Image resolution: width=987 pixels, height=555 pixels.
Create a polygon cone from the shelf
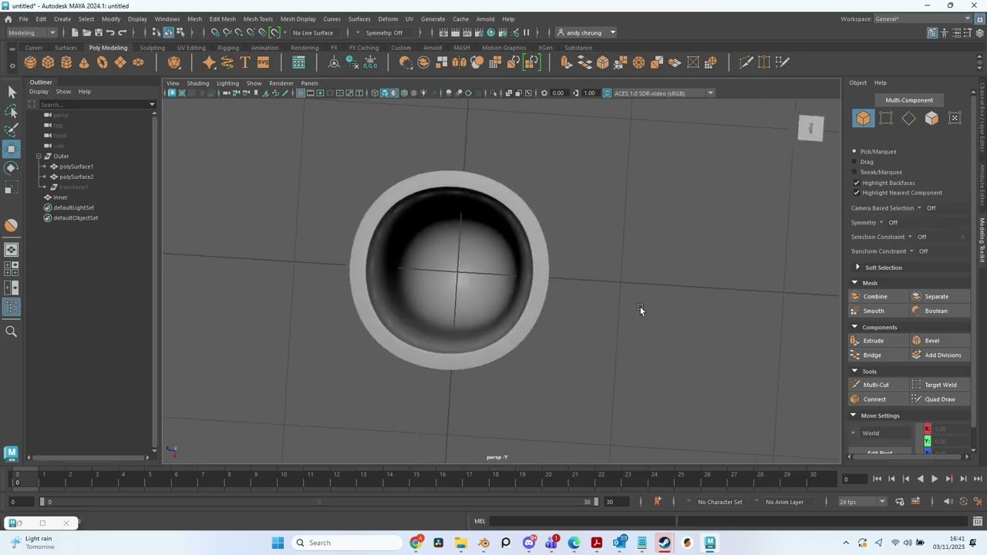[84, 62]
